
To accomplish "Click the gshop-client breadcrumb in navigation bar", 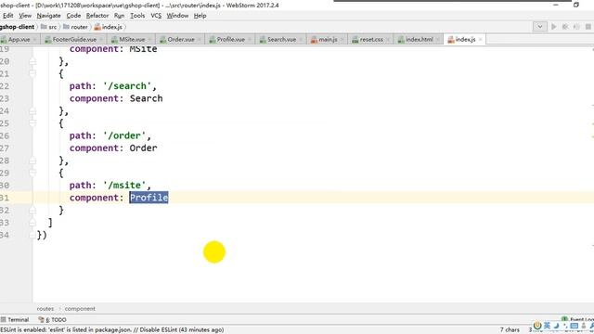I will pos(17,27).
